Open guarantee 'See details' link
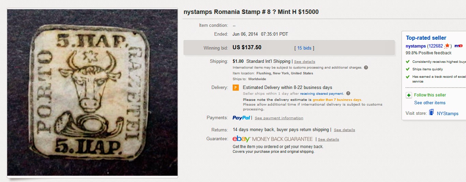The width and height of the screenshot is (466, 182). [x=328, y=140]
